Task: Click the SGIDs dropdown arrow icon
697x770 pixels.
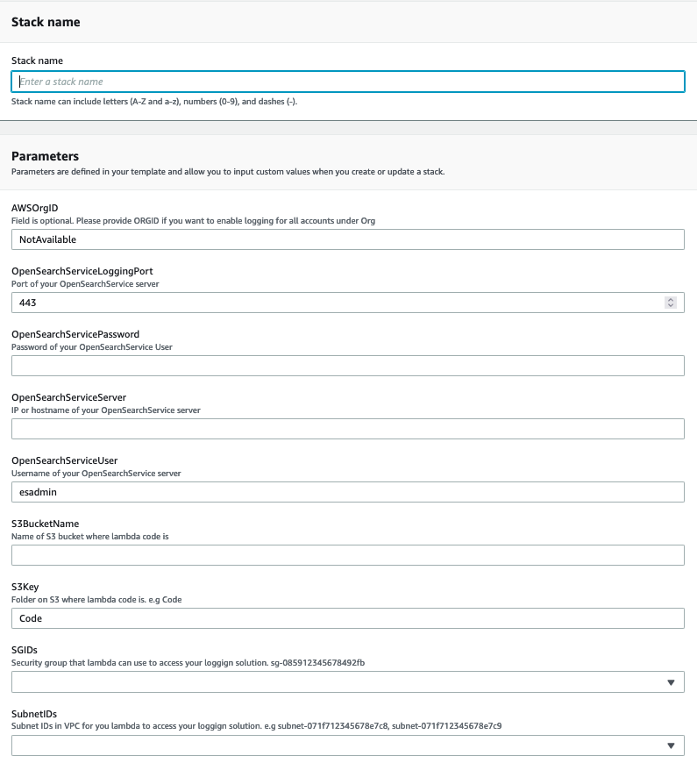Action: (x=672, y=681)
